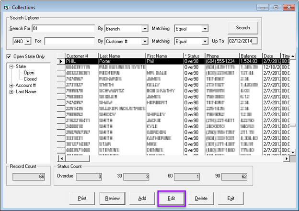
Task: Sort by Date column header
Action: click(x=272, y=56)
